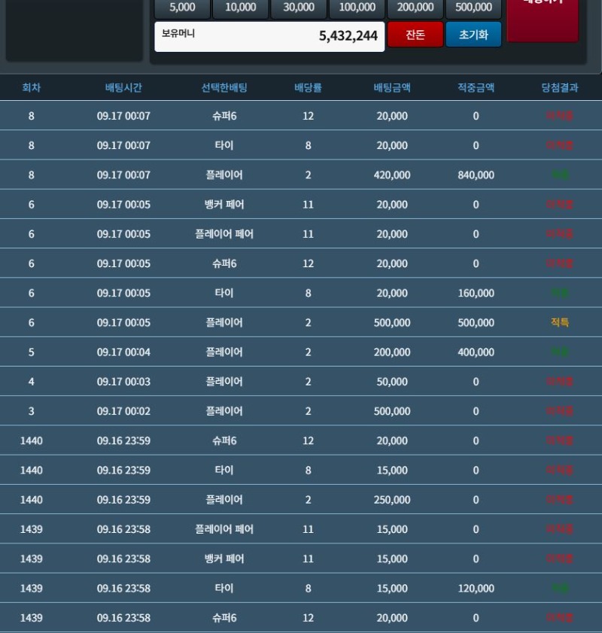602x633 pixels.
Task: Click the red 잔돈 button
Action: coord(415,35)
